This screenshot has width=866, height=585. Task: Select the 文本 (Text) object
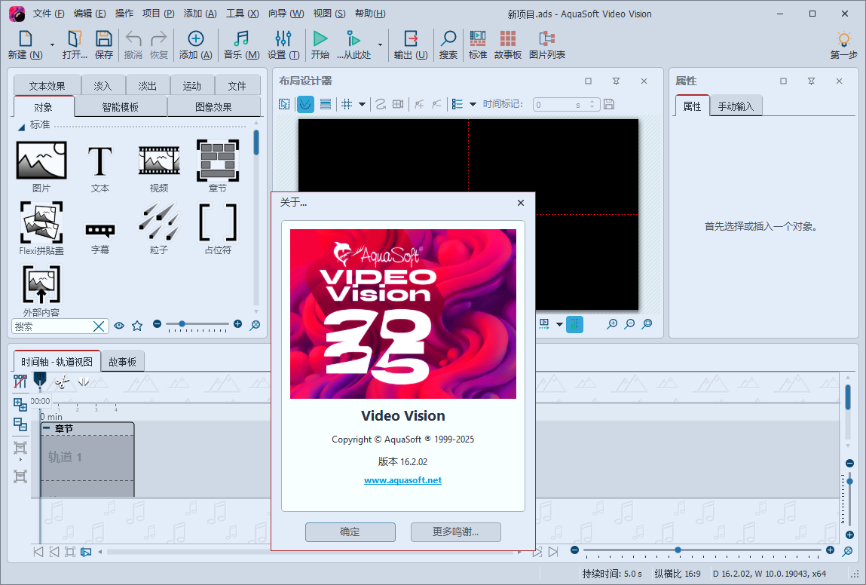100,166
